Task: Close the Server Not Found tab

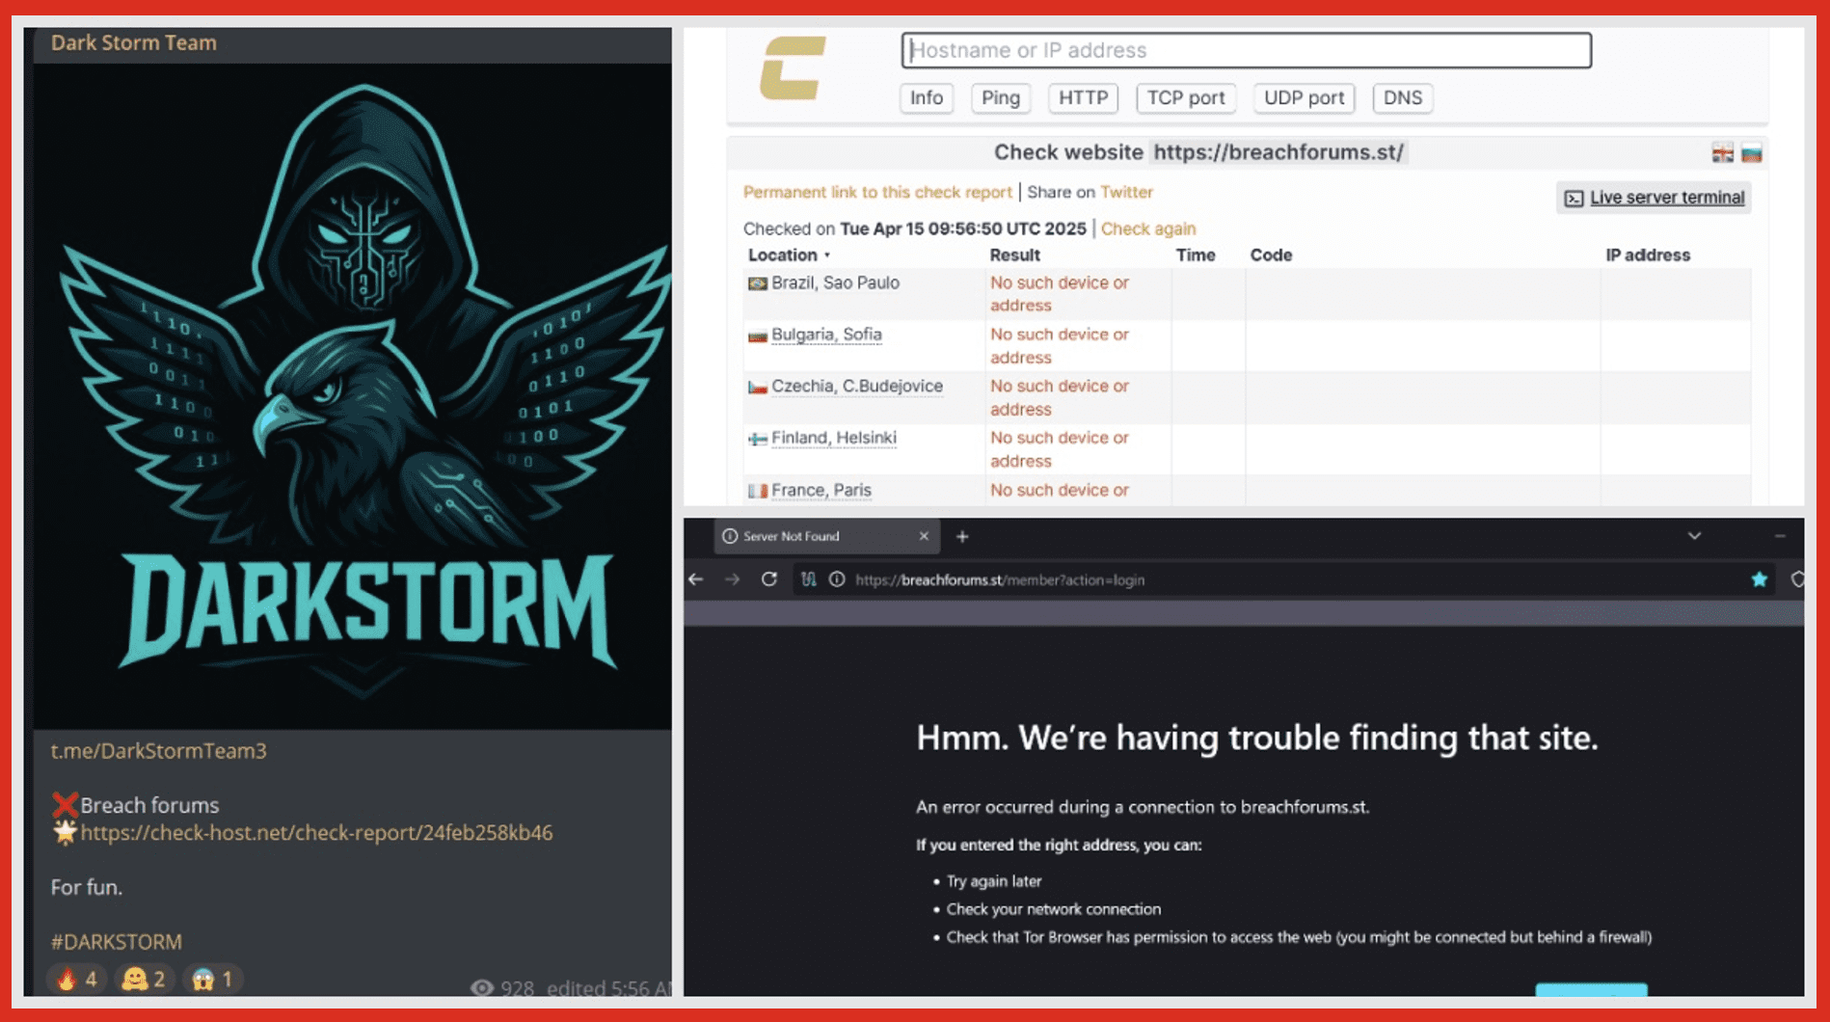Action: (x=924, y=536)
